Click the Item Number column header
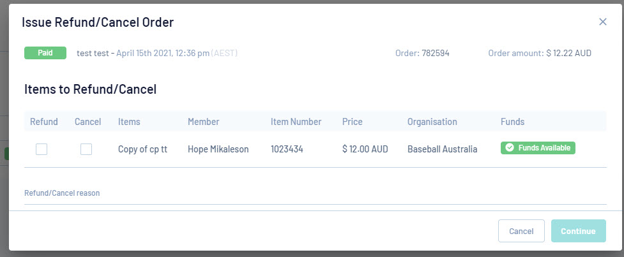The height and width of the screenshot is (257, 624). [x=296, y=122]
